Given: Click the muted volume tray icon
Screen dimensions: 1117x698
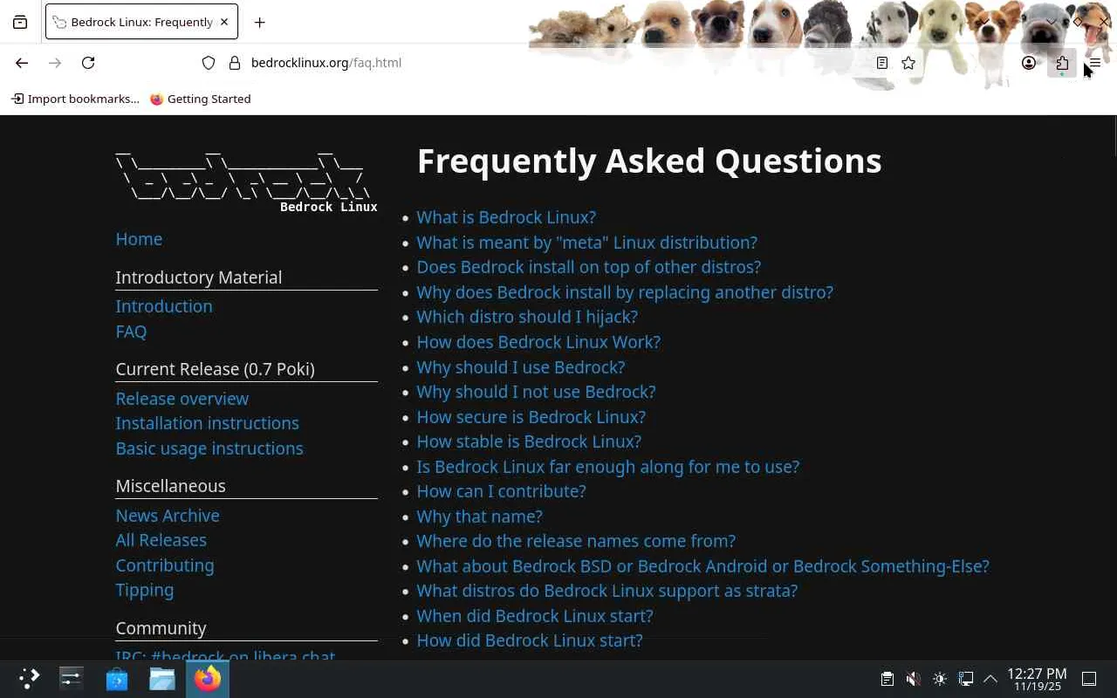Looking at the screenshot, I should (913, 679).
